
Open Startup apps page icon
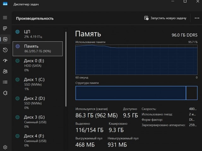(5, 60)
